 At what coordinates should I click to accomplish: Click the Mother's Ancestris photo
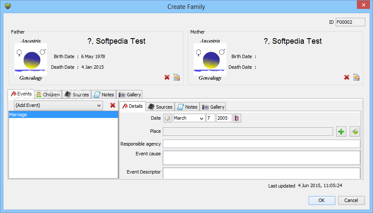[x=210, y=59]
